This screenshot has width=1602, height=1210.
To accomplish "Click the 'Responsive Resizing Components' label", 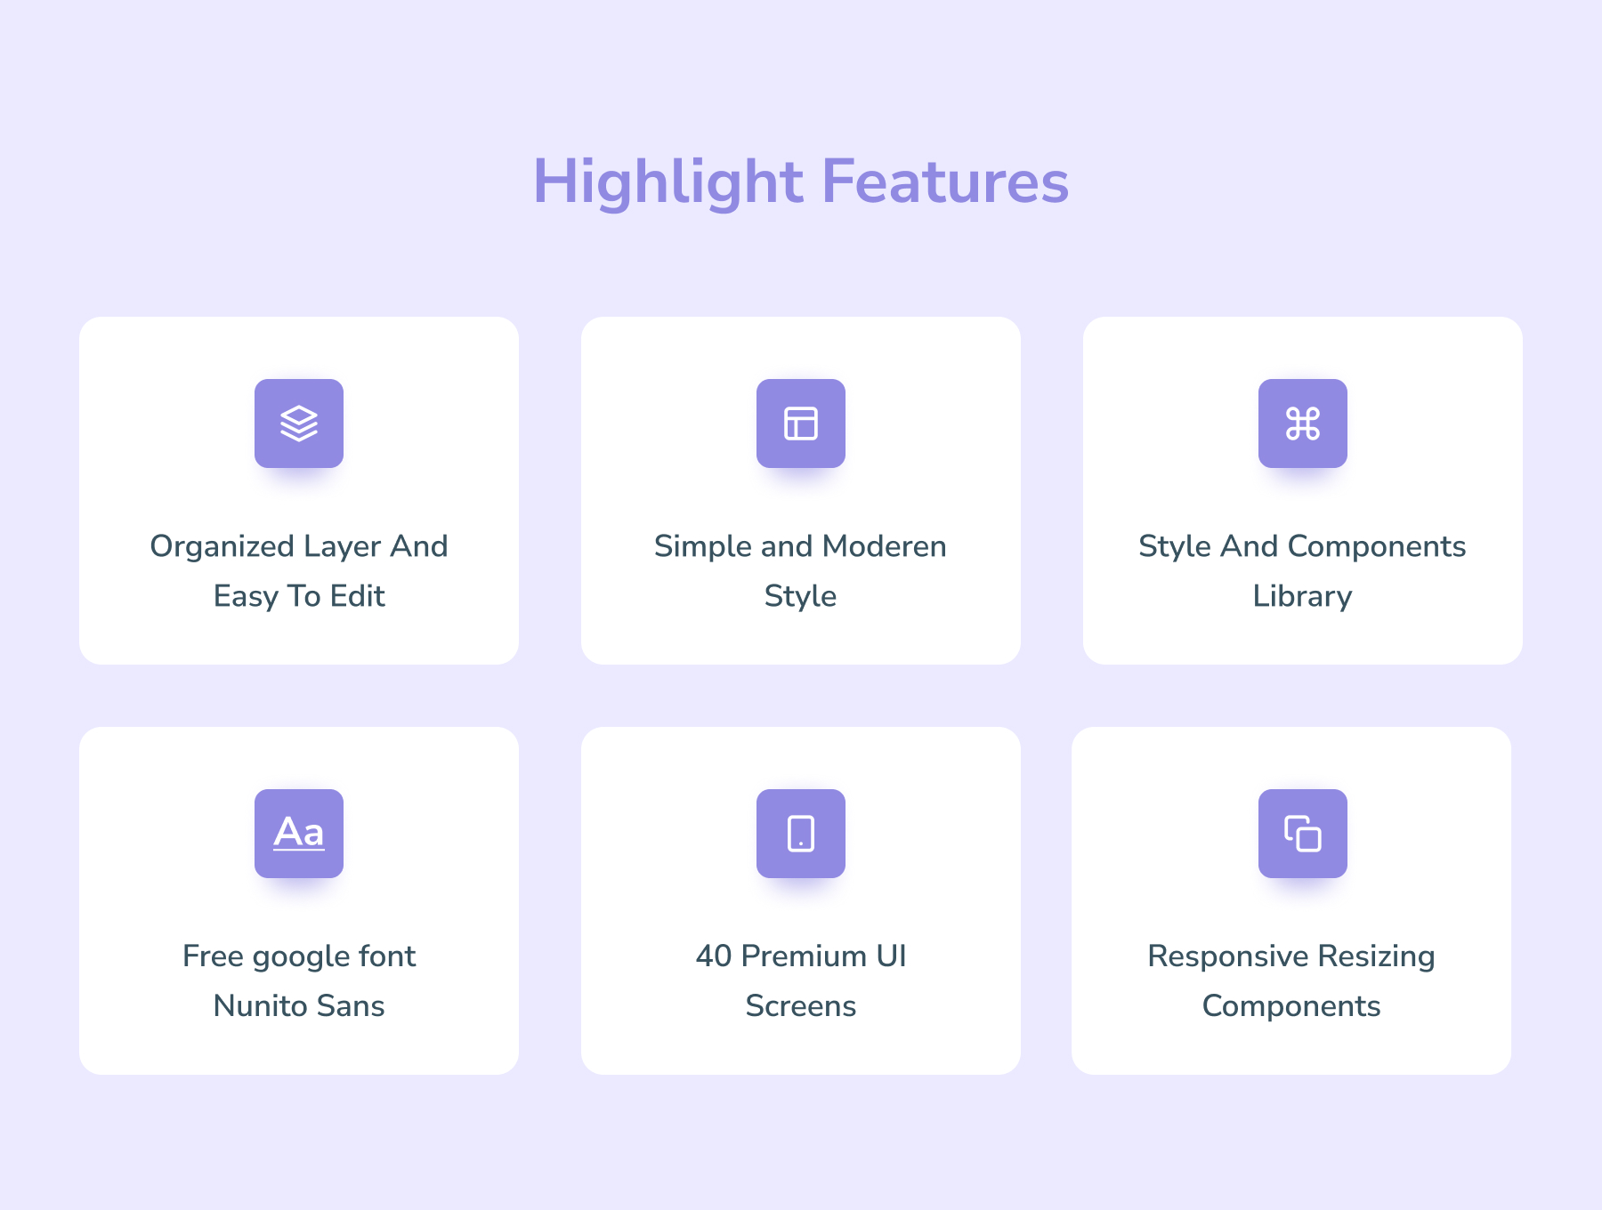I will coord(1291,980).
